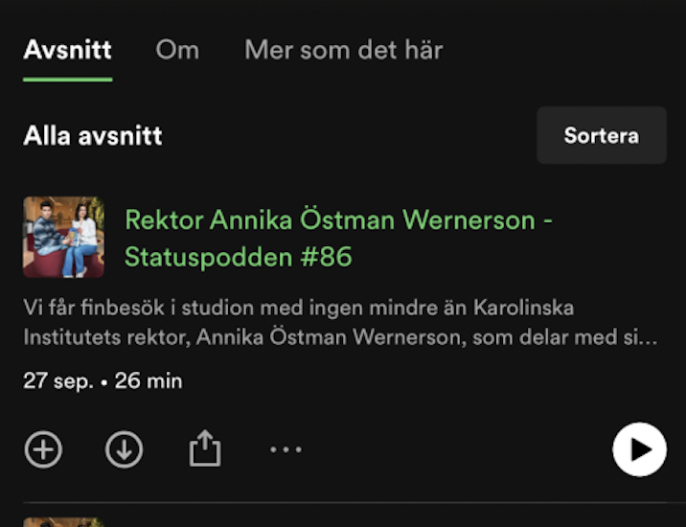The height and width of the screenshot is (527, 686).
Task: Play the Statuspodden #86 episode
Action: click(x=640, y=449)
